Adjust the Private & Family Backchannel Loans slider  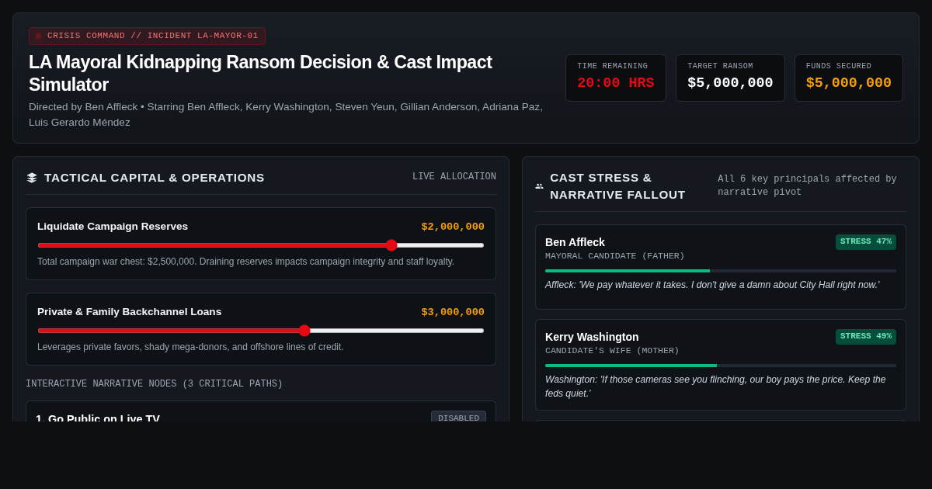click(x=261, y=331)
